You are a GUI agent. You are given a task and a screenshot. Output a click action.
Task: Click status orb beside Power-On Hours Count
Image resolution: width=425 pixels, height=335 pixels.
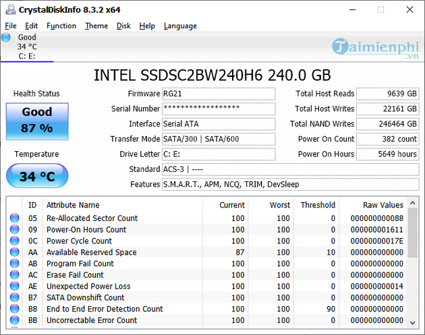[x=15, y=230]
